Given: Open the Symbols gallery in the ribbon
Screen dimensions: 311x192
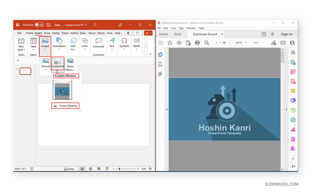Looking at the screenshot, I should (x=124, y=44).
